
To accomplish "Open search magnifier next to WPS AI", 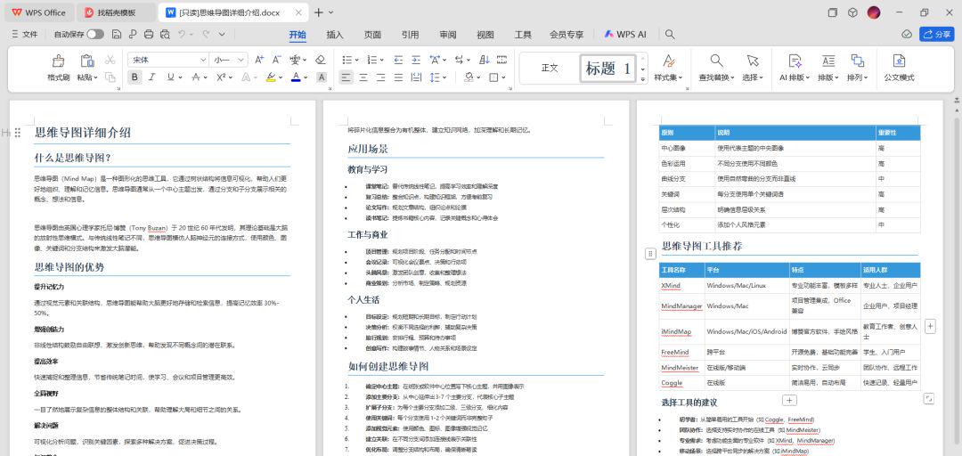I will click(670, 35).
